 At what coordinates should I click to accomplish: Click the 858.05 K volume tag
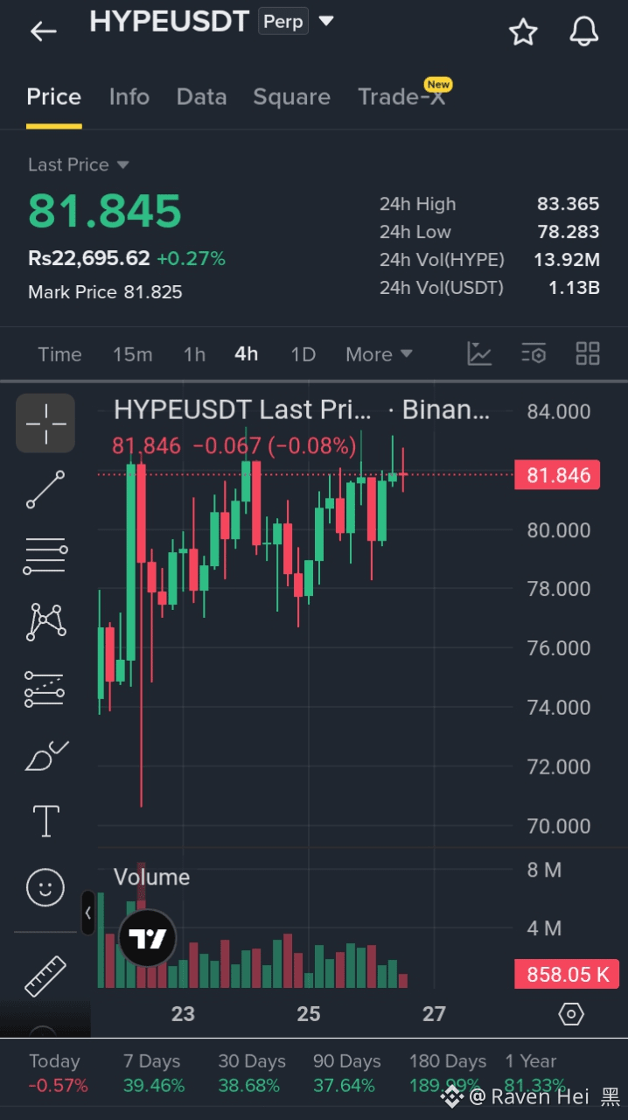click(568, 974)
